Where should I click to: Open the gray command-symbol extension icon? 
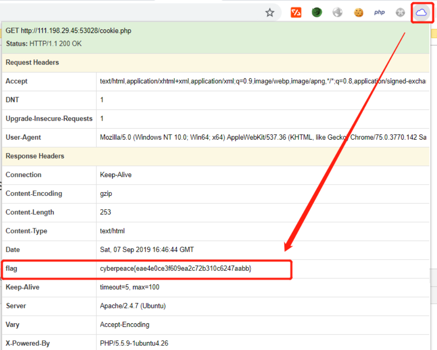point(400,12)
